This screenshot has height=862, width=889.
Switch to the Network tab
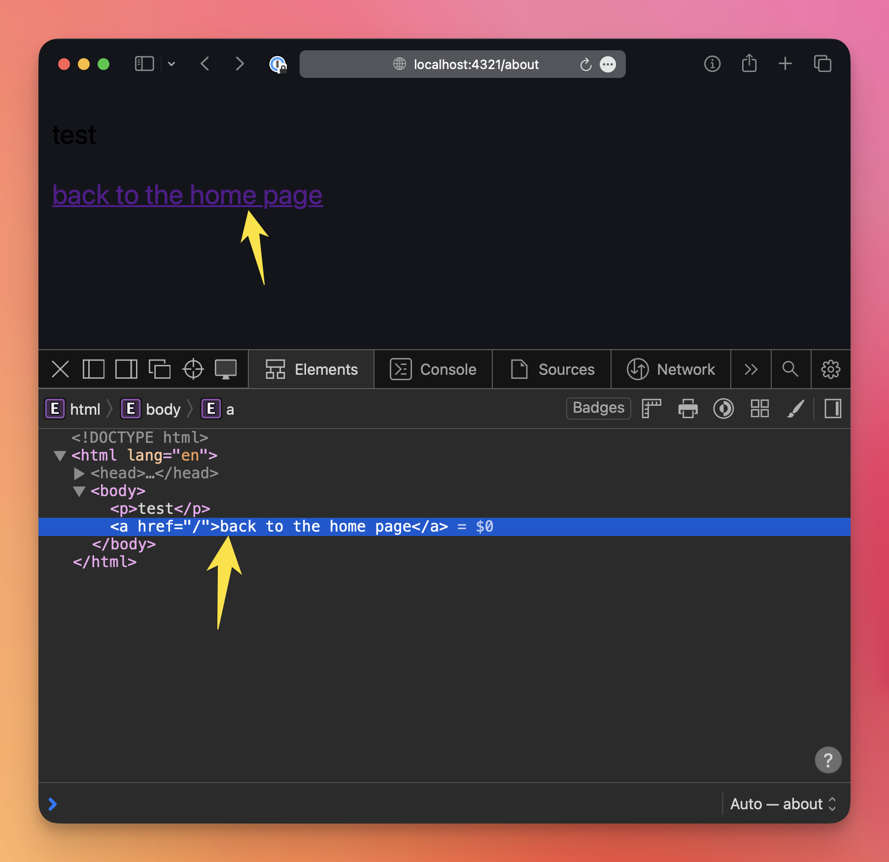pos(671,369)
